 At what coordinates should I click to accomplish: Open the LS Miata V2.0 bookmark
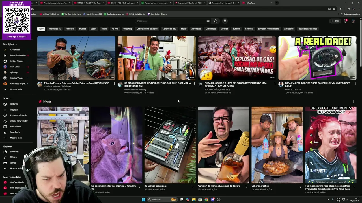point(49,14)
